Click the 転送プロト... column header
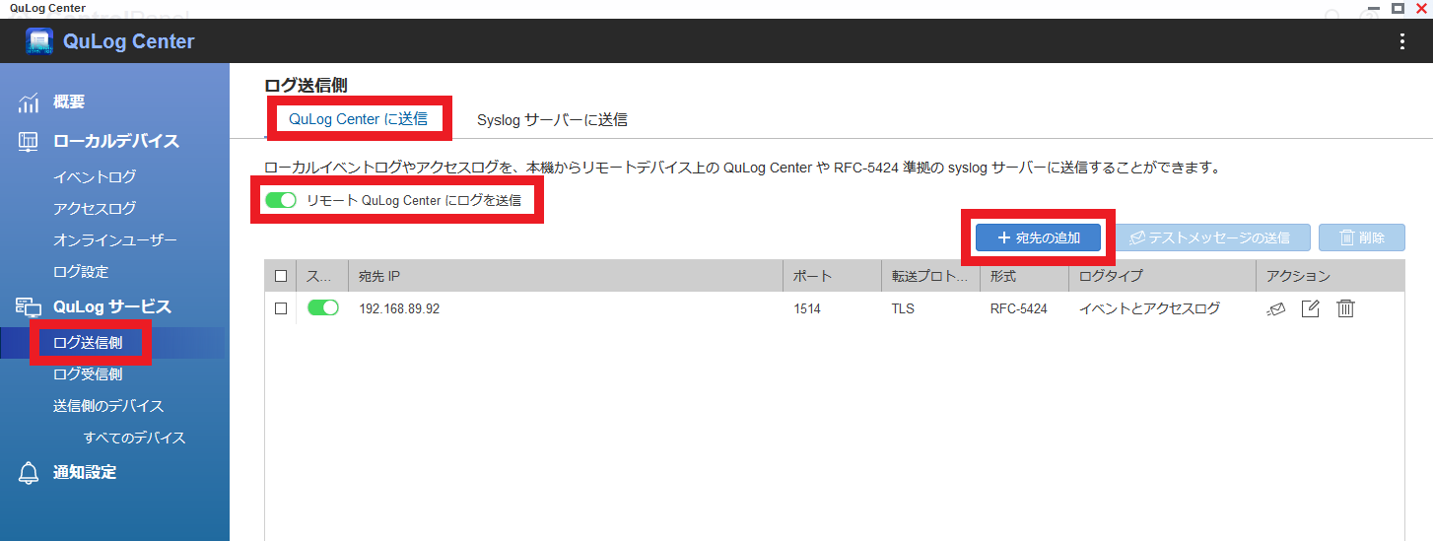 (x=930, y=276)
